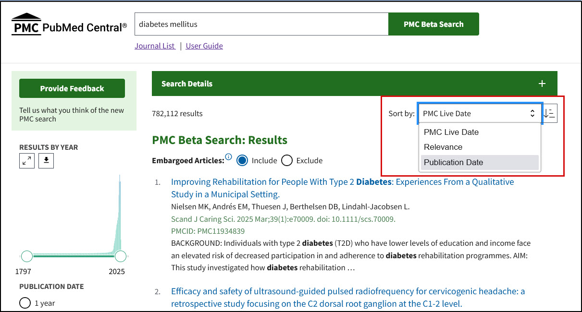Select Include embargoed articles radio

[x=243, y=160]
